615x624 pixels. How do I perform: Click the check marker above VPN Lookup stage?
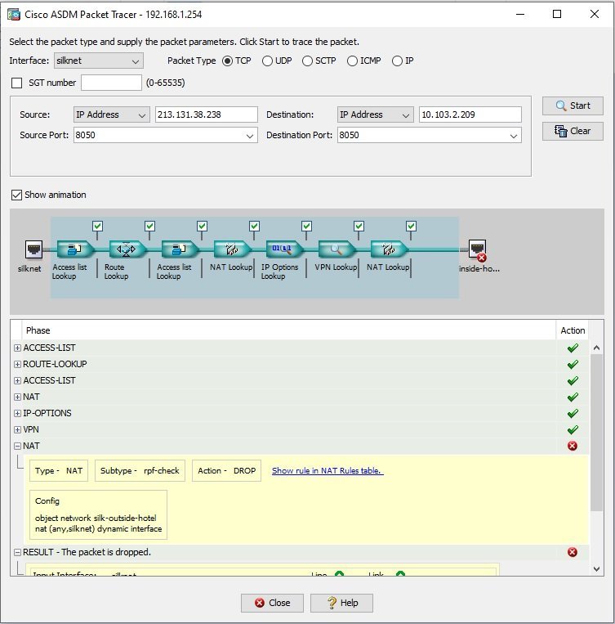(359, 227)
